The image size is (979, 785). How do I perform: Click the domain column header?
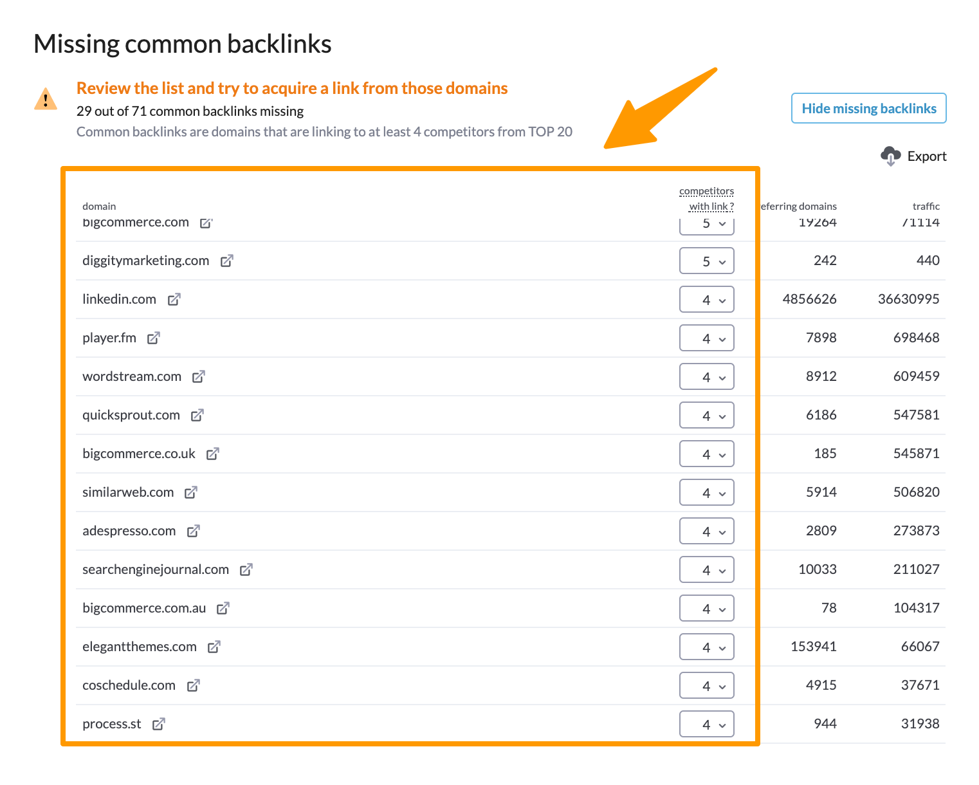[99, 206]
